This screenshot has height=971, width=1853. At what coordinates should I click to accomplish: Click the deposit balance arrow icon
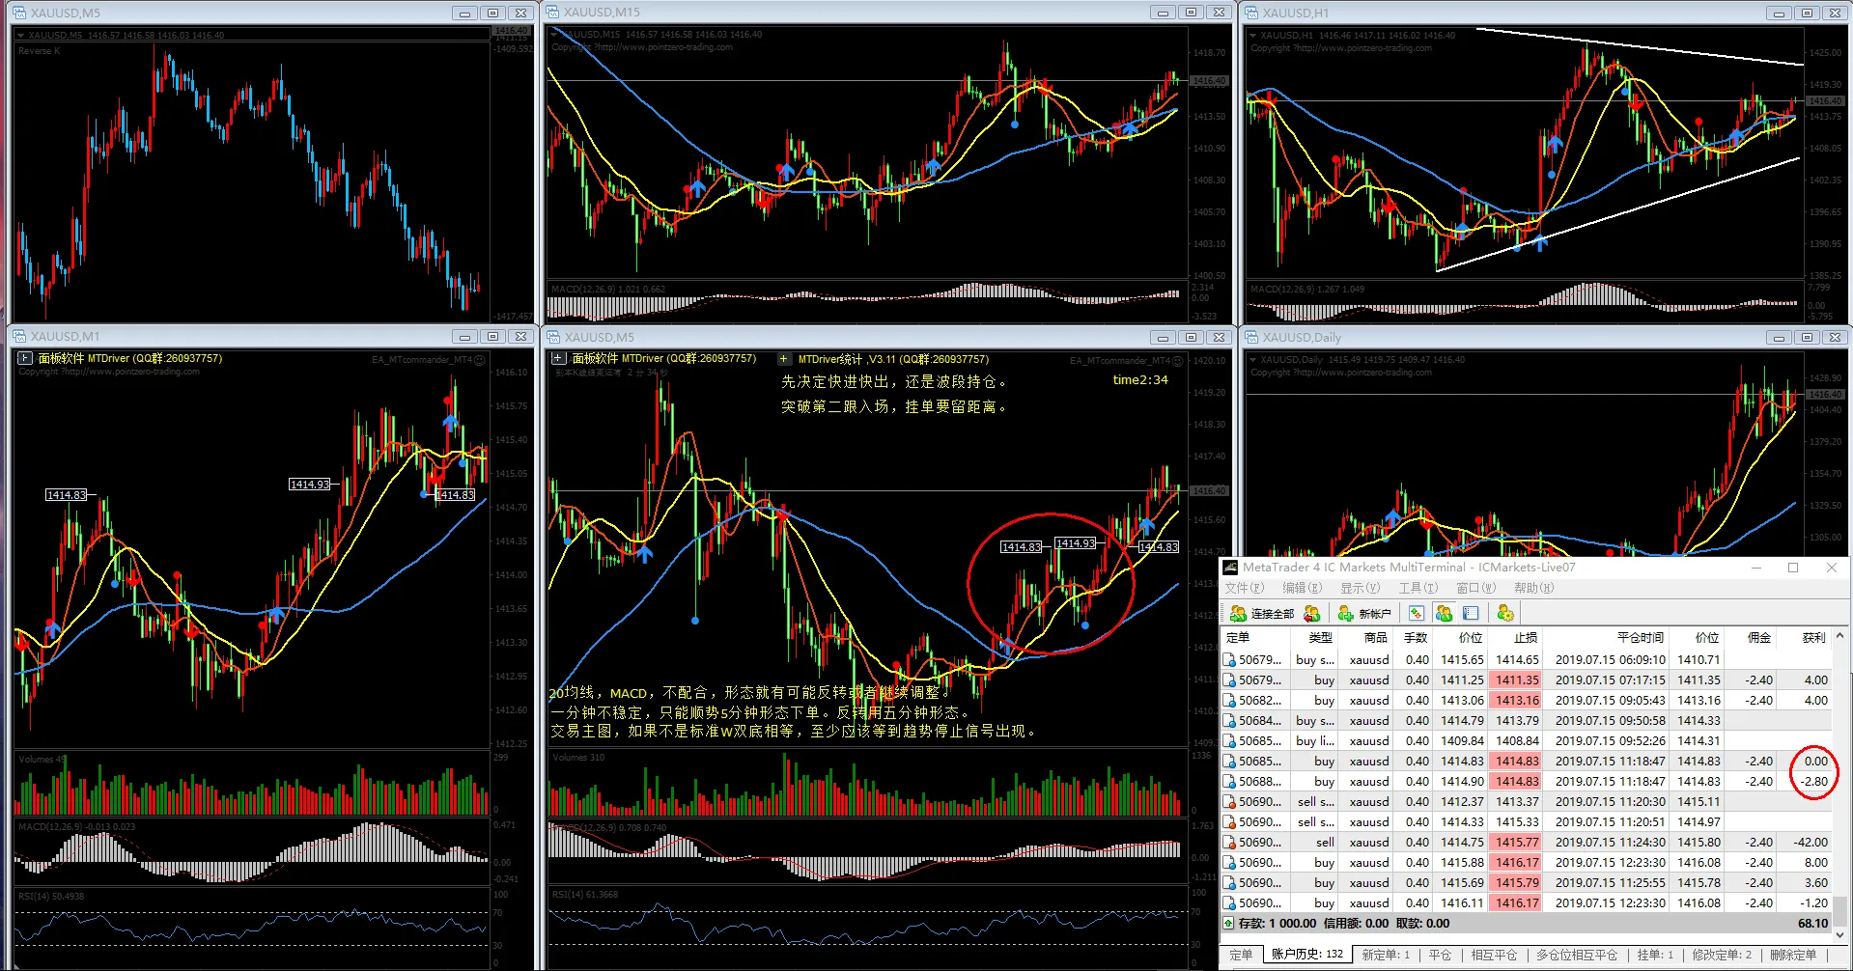pyautogui.click(x=1228, y=924)
